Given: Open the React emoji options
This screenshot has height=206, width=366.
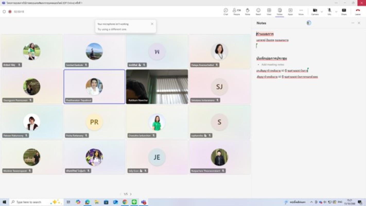Looking at the screenshot, I should tap(258, 11).
